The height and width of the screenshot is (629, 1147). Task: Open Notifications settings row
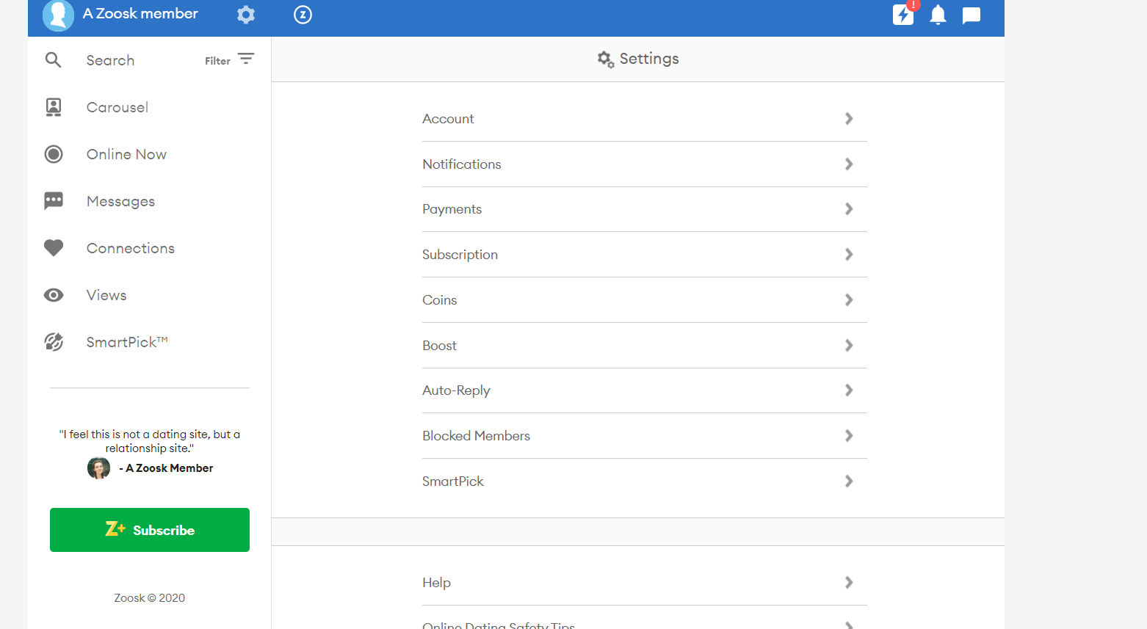click(x=645, y=164)
